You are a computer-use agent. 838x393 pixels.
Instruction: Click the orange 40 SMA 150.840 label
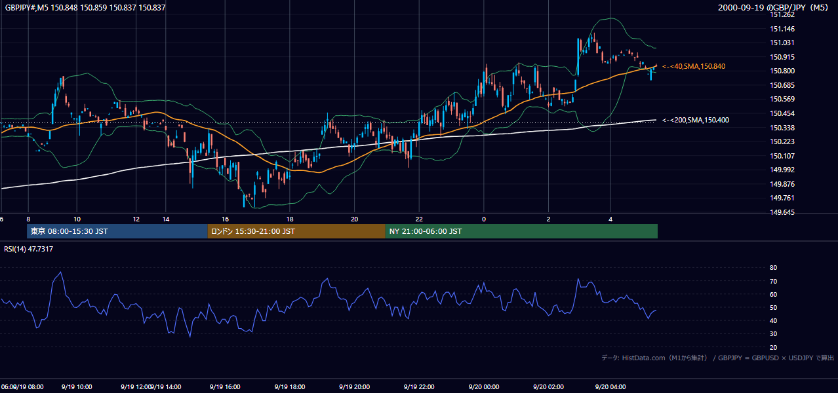[694, 67]
